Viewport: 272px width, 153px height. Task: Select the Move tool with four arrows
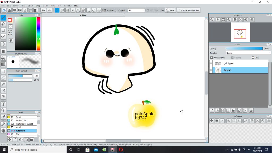point(3,44)
